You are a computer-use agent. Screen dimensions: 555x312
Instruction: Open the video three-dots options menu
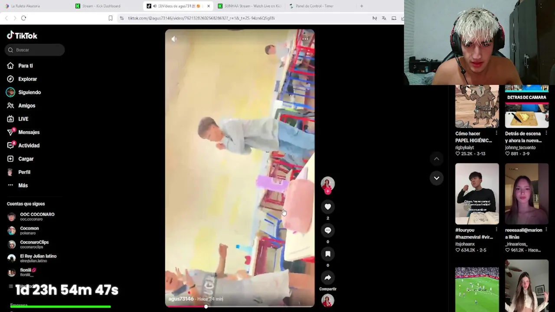click(305, 39)
